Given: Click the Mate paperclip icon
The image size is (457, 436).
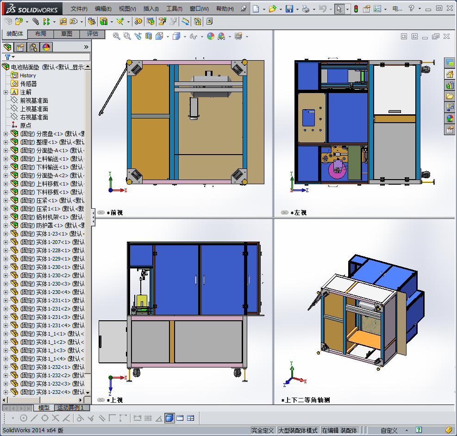Looking at the screenshot, I should coord(36,21).
